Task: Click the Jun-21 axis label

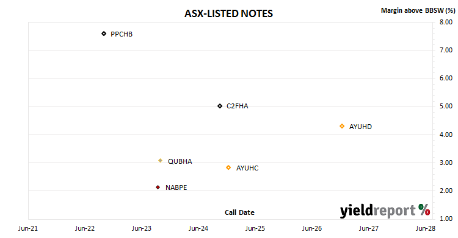Action: pyautogui.click(x=28, y=228)
